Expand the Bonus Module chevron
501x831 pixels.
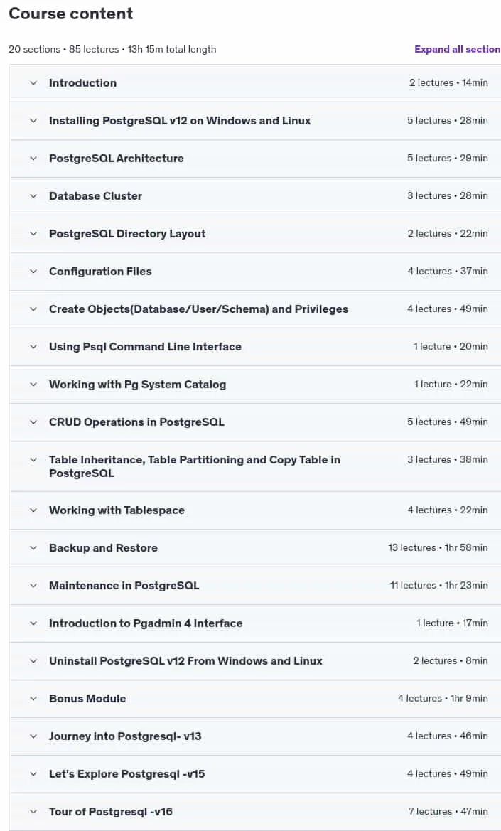pyautogui.click(x=33, y=699)
